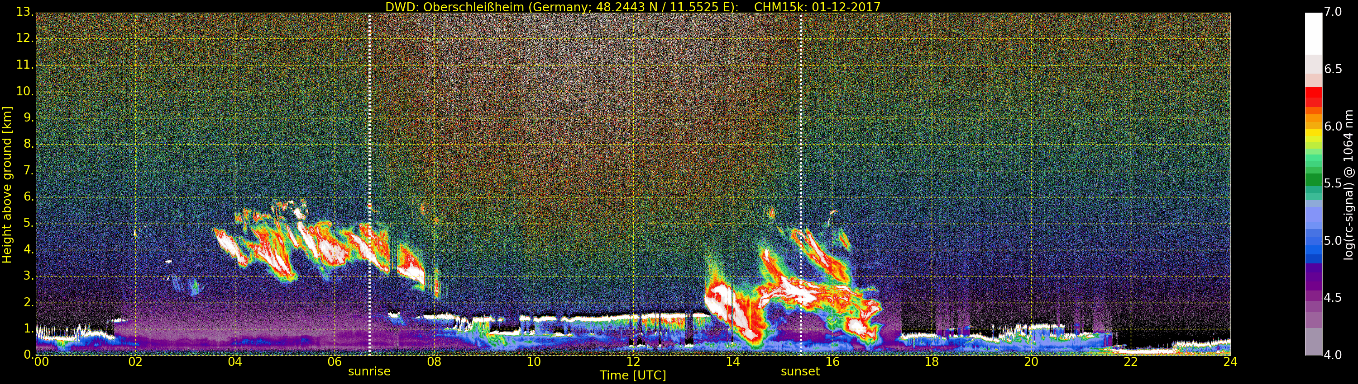The height and width of the screenshot is (384, 1358).
Task: Click the '00' tick on time axis
Action: 42,362
